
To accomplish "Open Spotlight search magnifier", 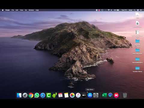I will [135, 10].
